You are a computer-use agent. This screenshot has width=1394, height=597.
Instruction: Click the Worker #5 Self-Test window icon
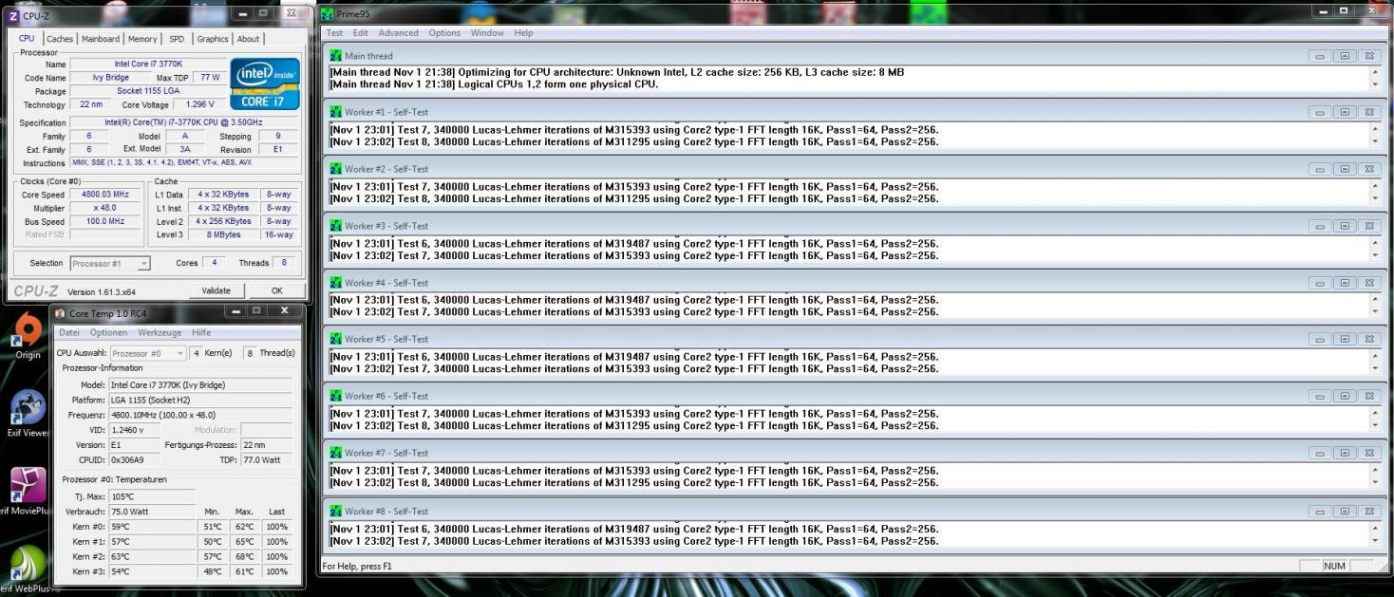pos(335,339)
